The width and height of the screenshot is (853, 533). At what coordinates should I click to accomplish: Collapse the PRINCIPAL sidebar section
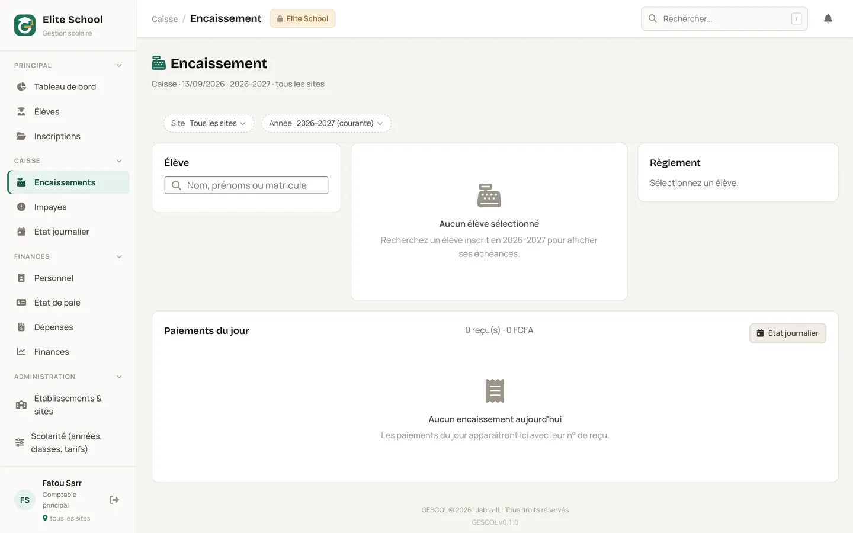(x=119, y=66)
